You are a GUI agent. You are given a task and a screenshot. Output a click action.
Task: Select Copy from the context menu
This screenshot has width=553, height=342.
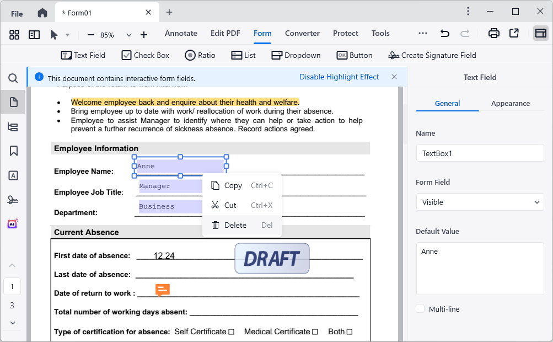click(x=233, y=185)
